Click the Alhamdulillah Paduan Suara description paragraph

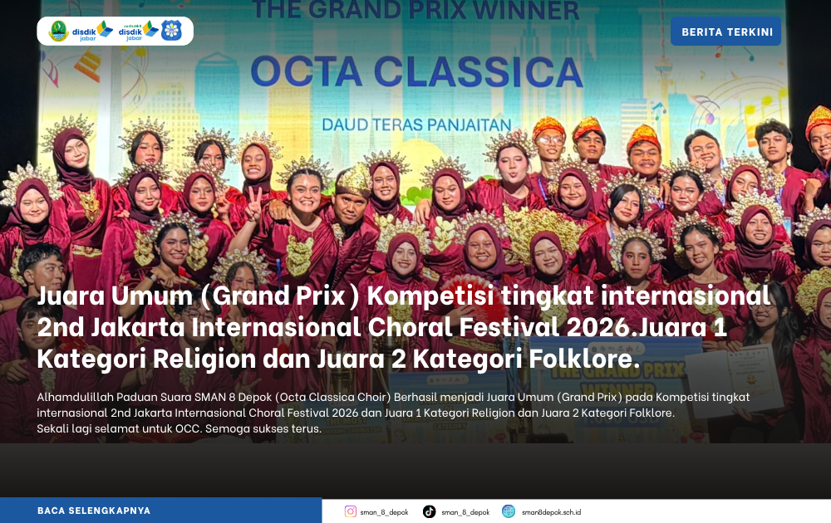[393, 413]
